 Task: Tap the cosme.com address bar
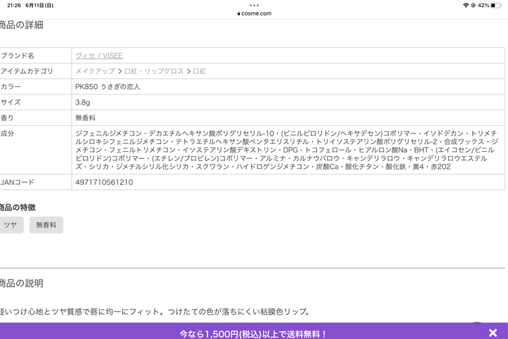click(x=254, y=13)
